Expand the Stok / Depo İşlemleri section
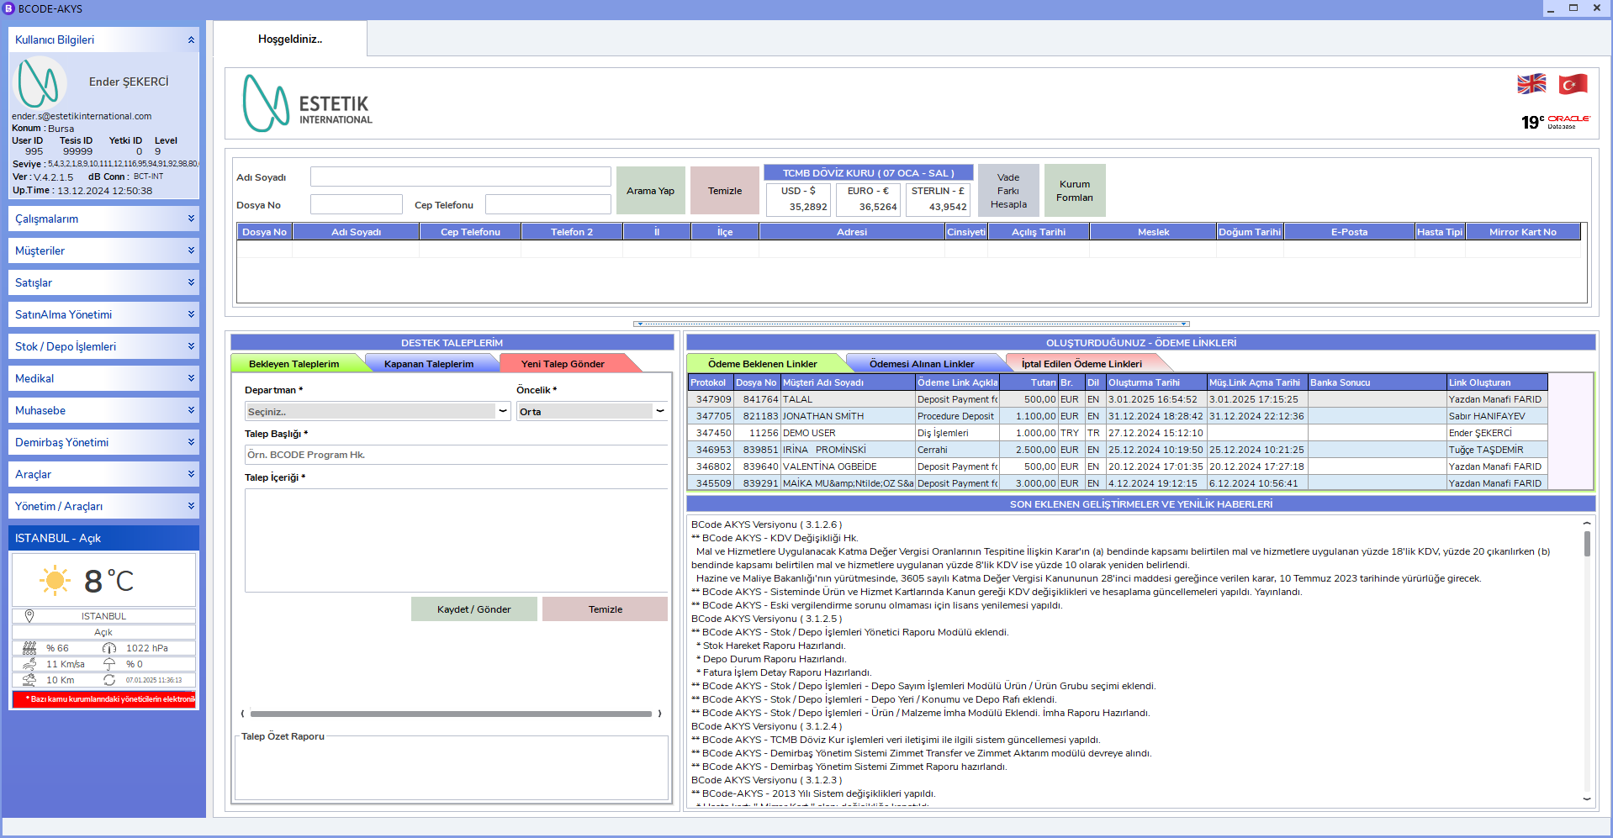 click(x=104, y=346)
